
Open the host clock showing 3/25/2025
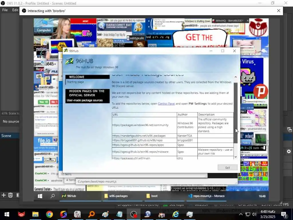[268, 214]
